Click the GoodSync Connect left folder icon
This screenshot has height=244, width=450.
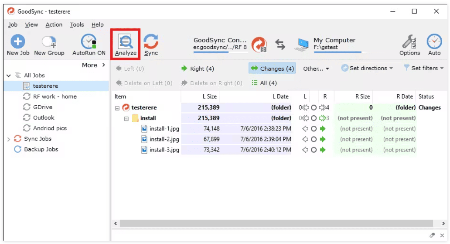[259, 45]
